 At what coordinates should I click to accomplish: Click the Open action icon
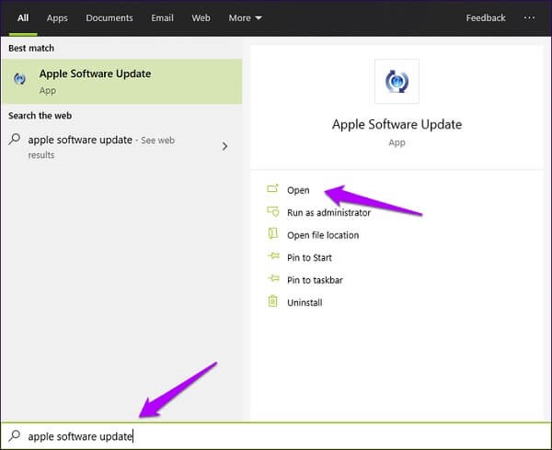(272, 188)
